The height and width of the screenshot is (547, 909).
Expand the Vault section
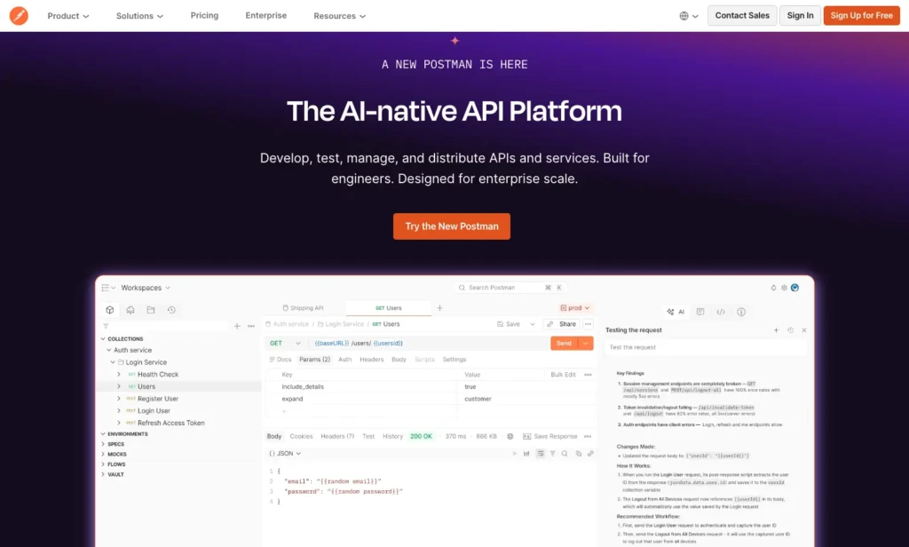click(103, 474)
